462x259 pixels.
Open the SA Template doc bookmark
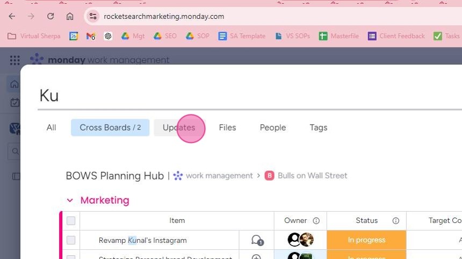click(242, 36)
